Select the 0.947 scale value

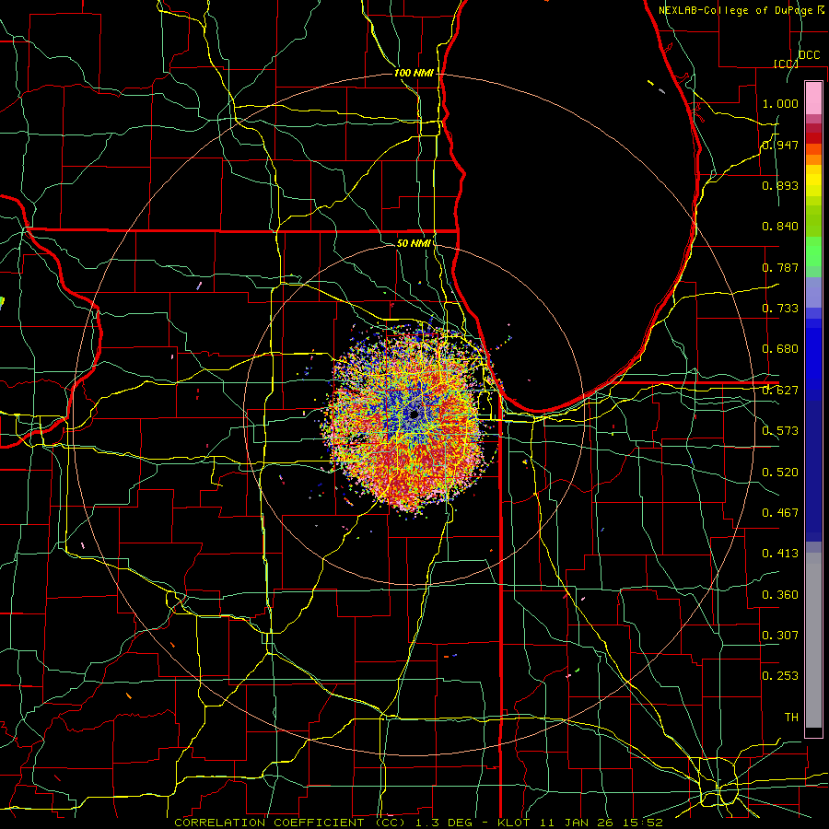(x=780, y=145)
